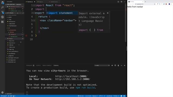The height and width of the screenshot is (97, 173).
Task: Click the master branch indicator in the status bar
Action: [4, 96]
